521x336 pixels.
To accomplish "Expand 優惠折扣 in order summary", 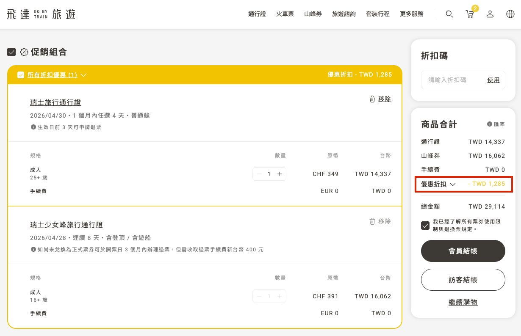I will coord(452,184).
